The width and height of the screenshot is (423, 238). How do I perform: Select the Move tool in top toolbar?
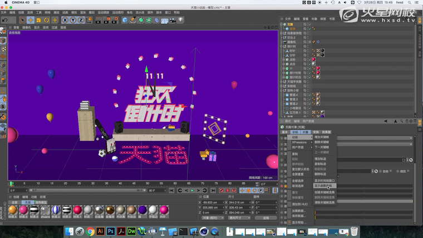pyautogui.click(x=31, y=21)
